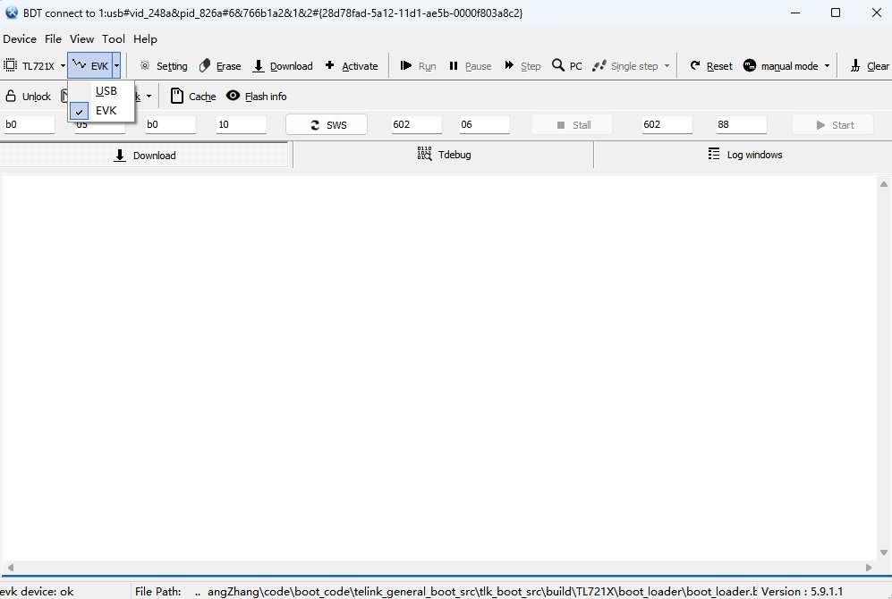Click the Reset arrow icon
The height and width of the screenshot is (599, 892).
tap(695, 66)
